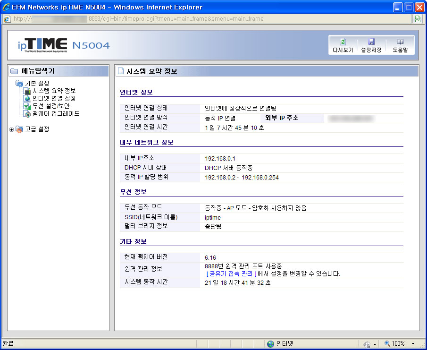Viewport: 427px width, 350px height.
Task: Click the DHCP 서버 동작중 value
Action: click(229, 168)
